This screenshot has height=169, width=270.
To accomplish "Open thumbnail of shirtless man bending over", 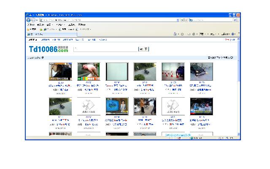I will point(89,71).
